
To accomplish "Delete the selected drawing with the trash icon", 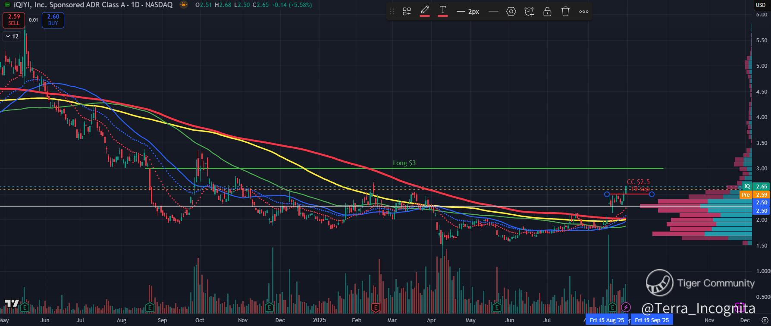I will click(x=565, y=12).
